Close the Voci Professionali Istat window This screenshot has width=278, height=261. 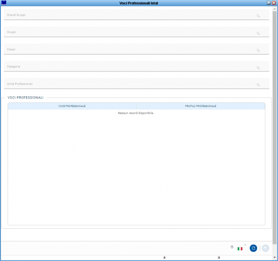pos(274,3)
